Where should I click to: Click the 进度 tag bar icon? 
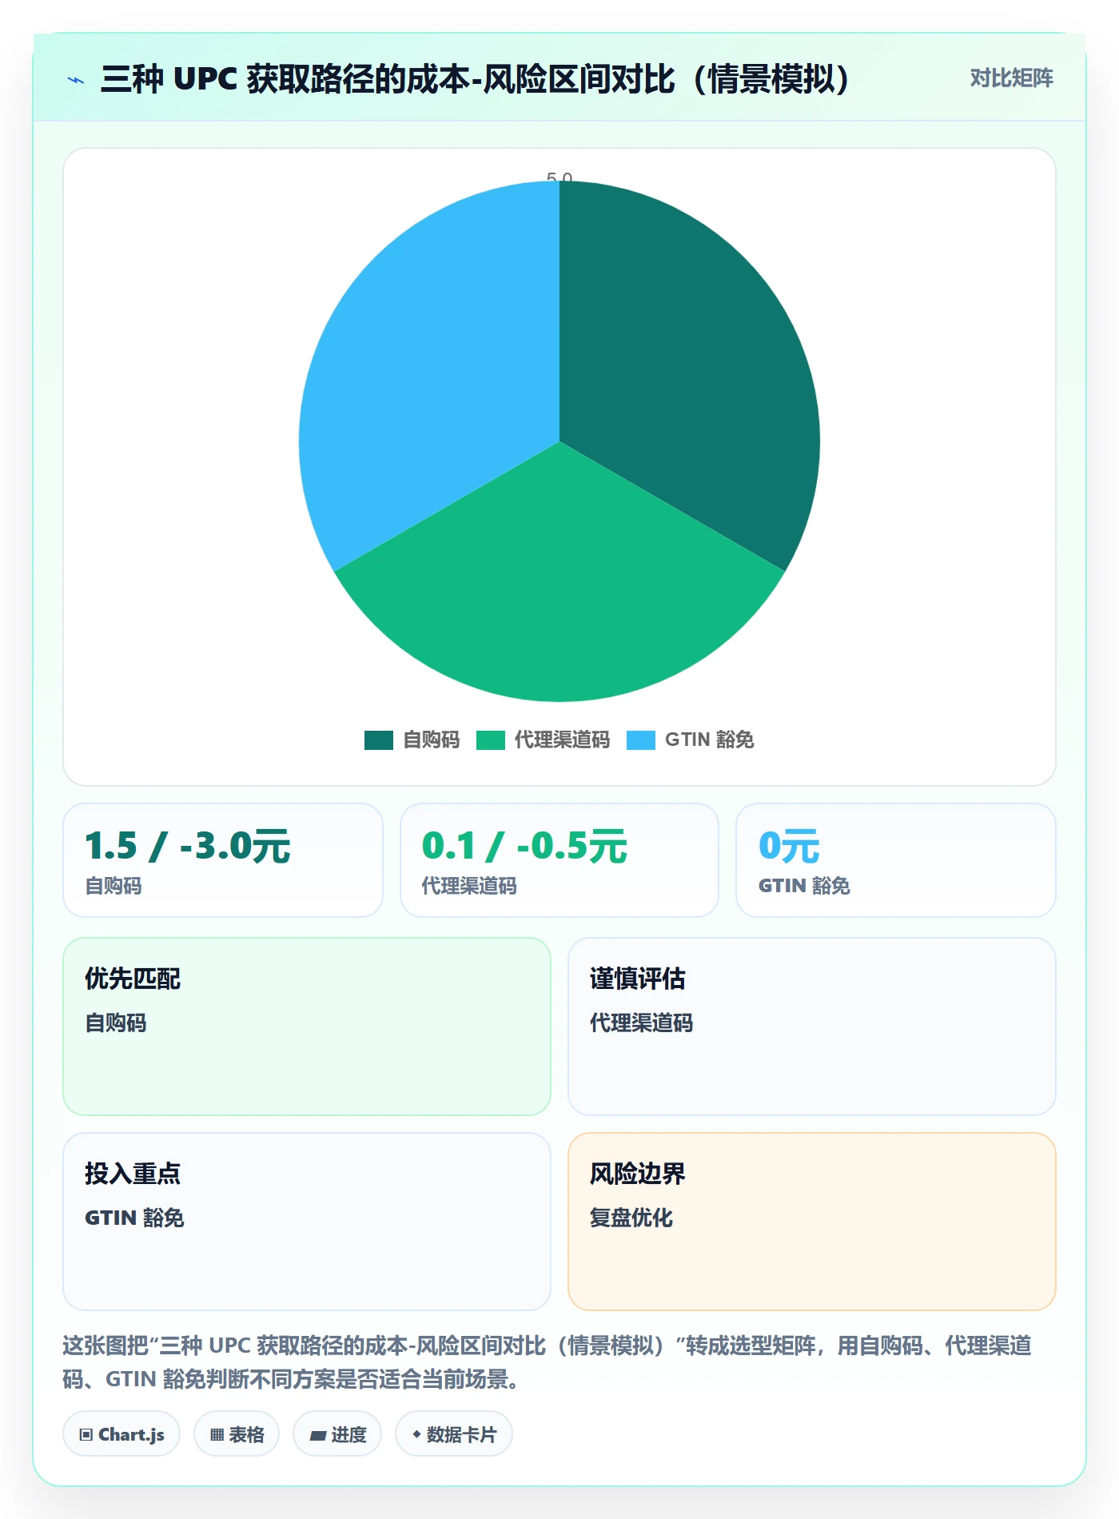point(317,1435)
